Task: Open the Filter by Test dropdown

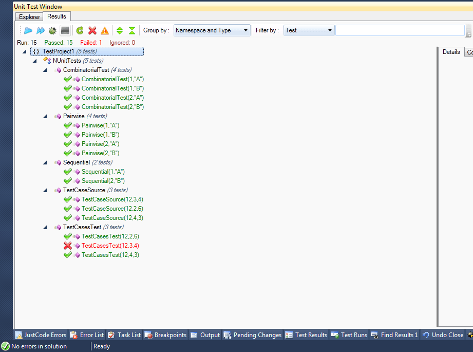Action: pos(309,30)
